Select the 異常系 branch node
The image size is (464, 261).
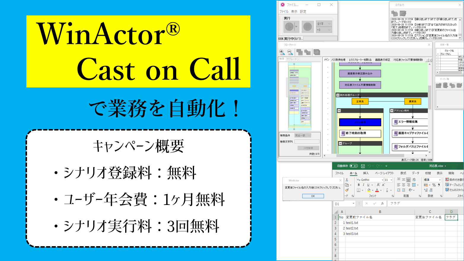click(x=413, y=101)
